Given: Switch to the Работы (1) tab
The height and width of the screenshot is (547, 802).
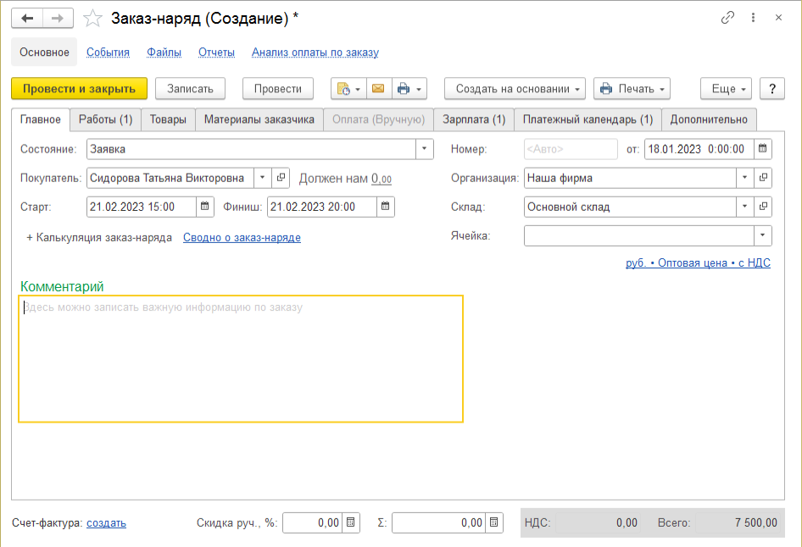Looking at the screenshot, I should [105, 119].
